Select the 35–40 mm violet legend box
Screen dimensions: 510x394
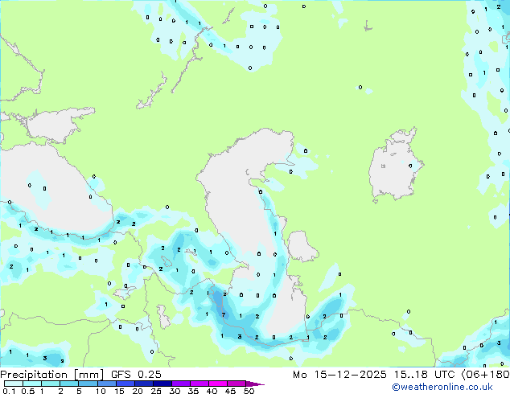(199, 384)
